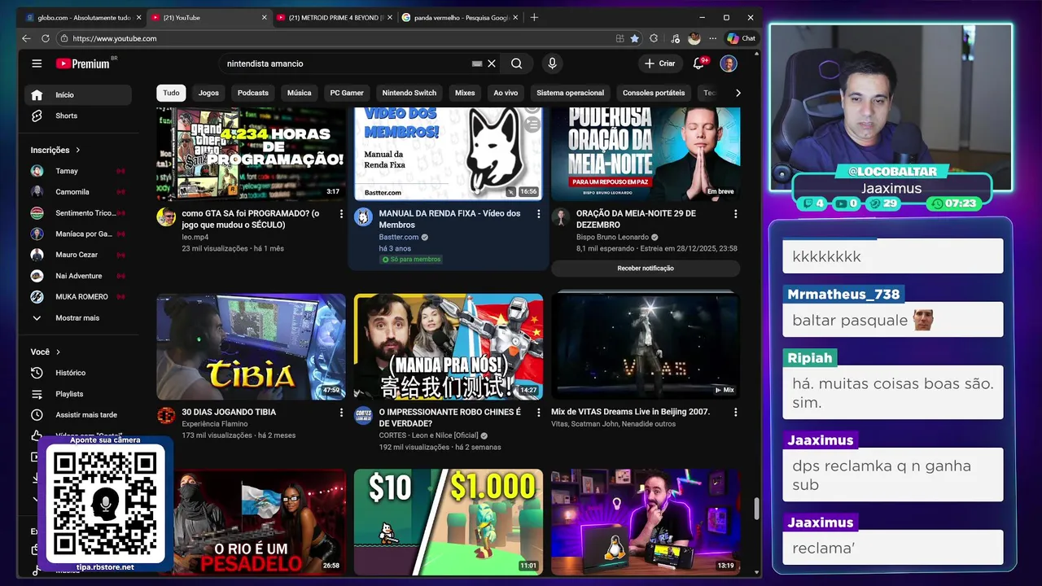Open the Experiência Flamino channel avatar

166,416
